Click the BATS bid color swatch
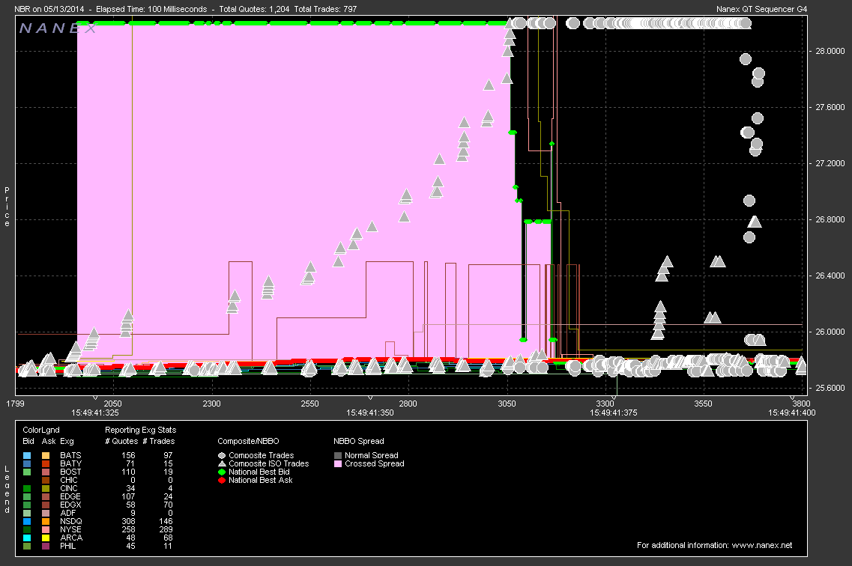Viewport: 852px width, 566px height. (x=27, y=456)
